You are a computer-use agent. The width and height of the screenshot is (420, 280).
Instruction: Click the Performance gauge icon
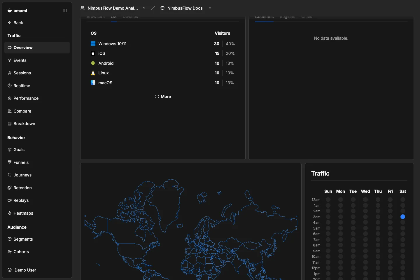(10, 98)
